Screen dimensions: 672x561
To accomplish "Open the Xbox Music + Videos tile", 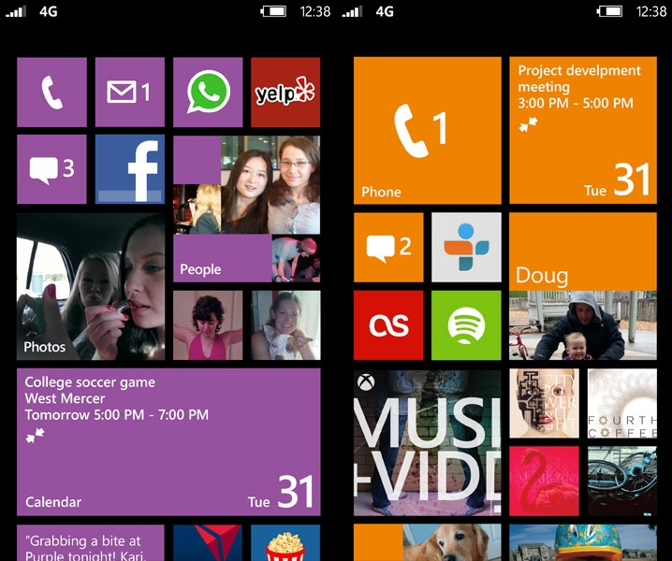I will click(428, 442).
